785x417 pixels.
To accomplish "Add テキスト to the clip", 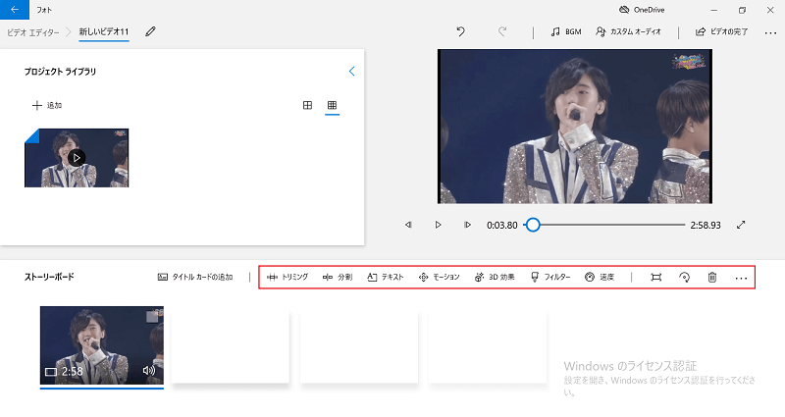I will click(x=385, y=277).
